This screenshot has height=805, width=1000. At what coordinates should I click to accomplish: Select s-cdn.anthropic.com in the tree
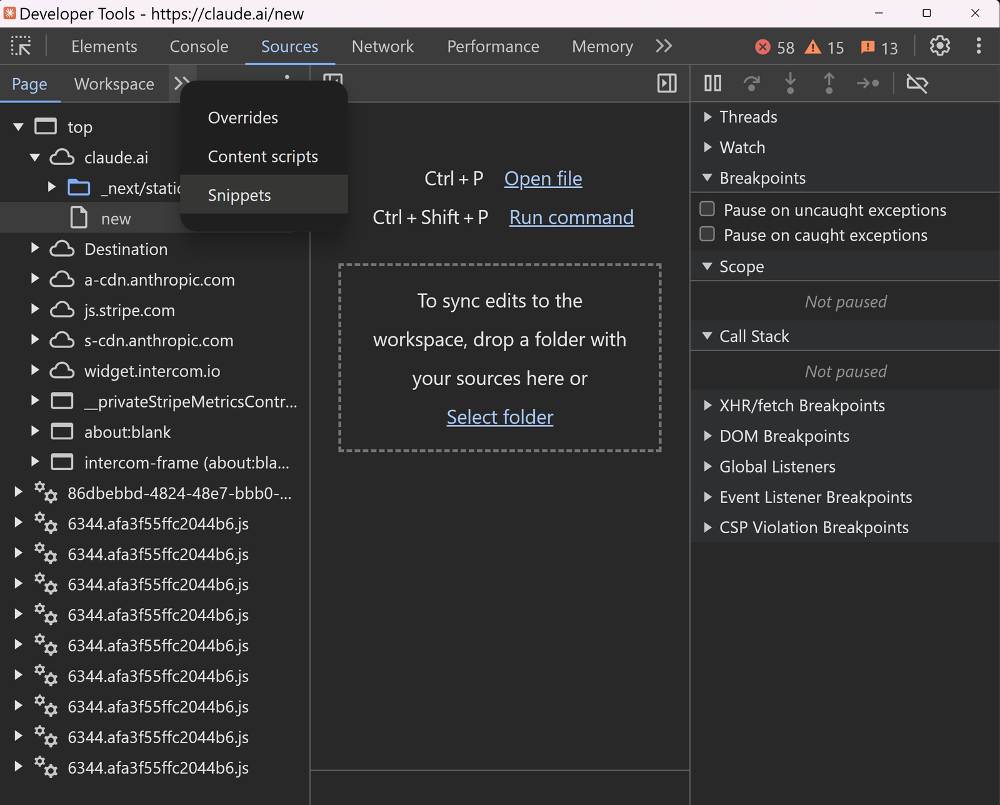point(159,341)
